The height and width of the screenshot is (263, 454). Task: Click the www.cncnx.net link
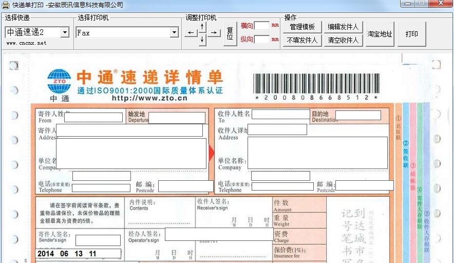point(26,43)
